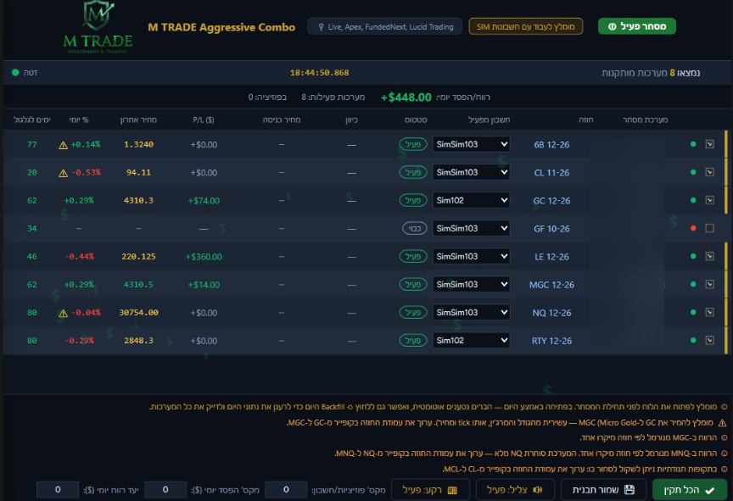Uncheck the MGC 12-26 row checkbox
Viewport: 733px width, 501px height.
(x=709, y=284)
